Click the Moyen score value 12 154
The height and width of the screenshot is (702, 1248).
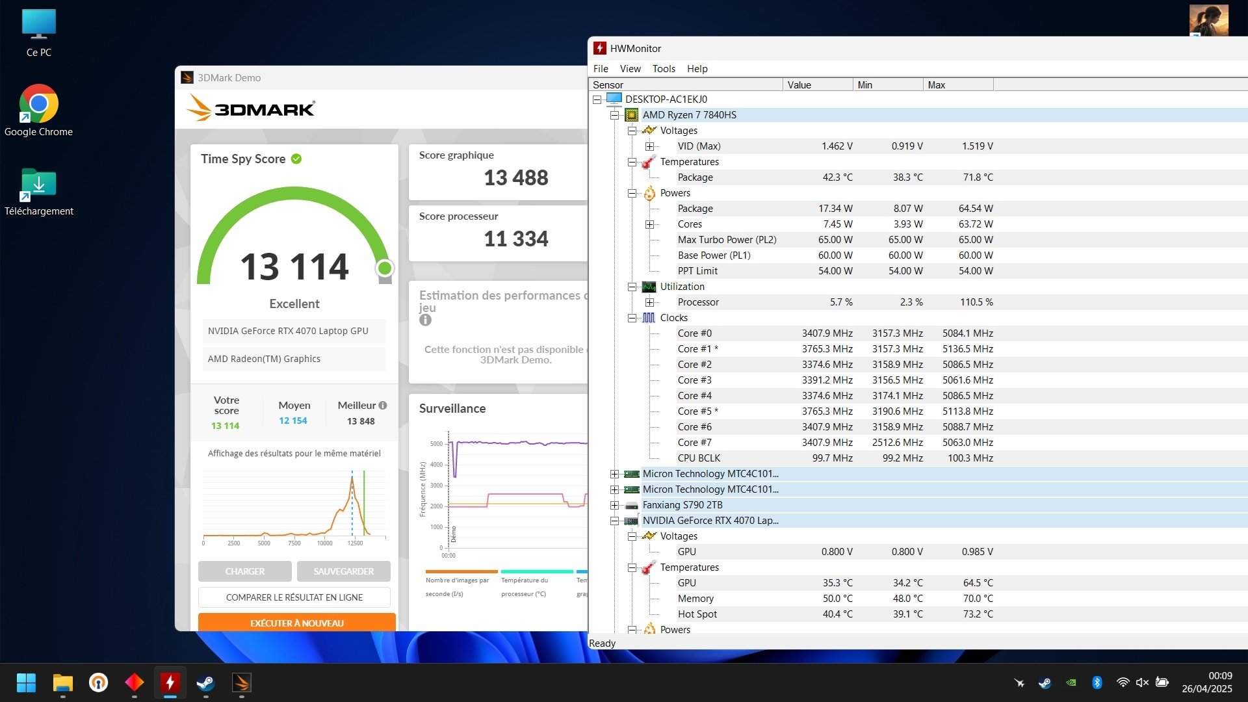(x=293, y=421)
